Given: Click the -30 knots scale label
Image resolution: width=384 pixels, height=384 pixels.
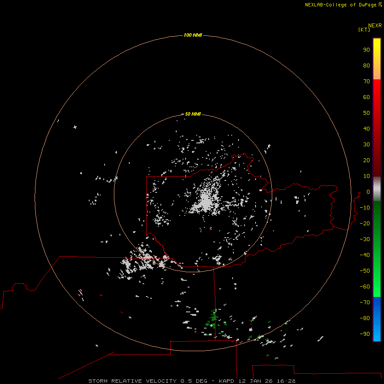Looking at the screenshot, I should pyautogui.click(x=365, y=239).
